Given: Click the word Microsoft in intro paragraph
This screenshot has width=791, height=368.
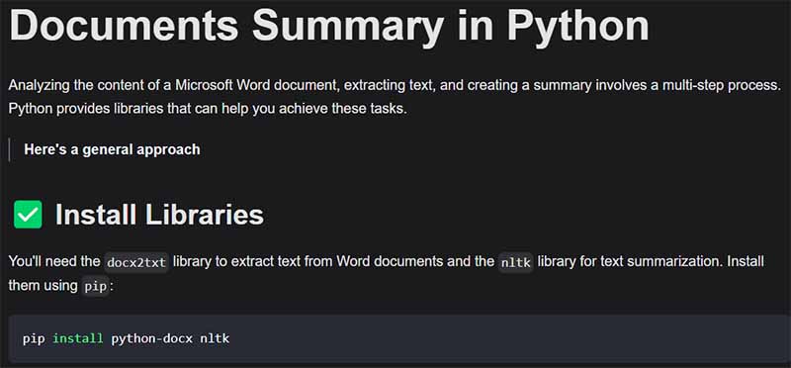Looking at the screenshot, I should (204, 85).
